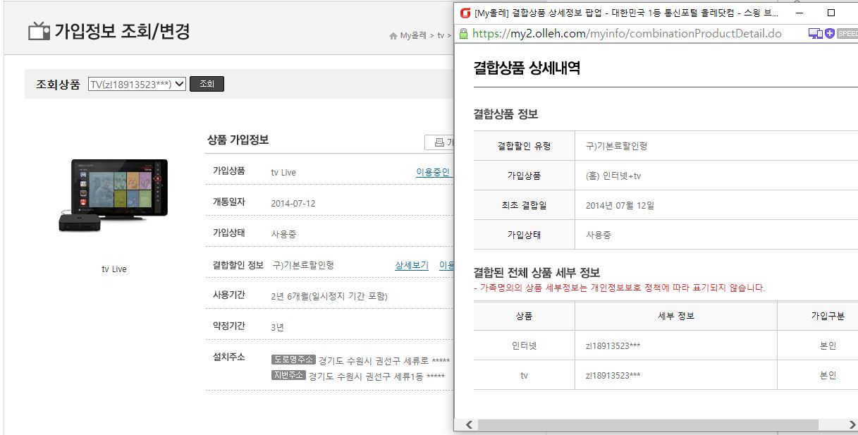Click tv in the breadcrumb path
Image resolution: width=858 pixels, height=435 pixels.
coord(441,35)
